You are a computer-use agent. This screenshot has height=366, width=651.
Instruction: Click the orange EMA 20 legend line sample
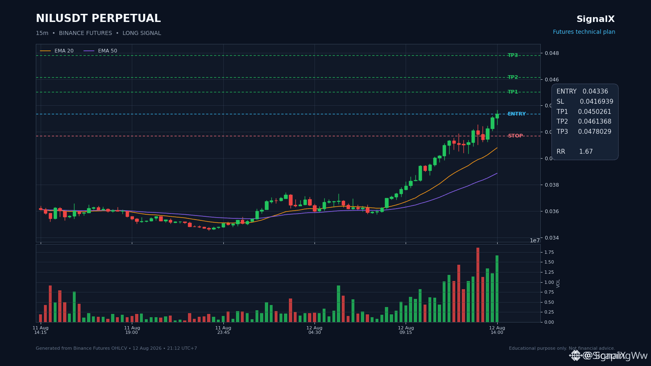pyautogui.click(x=45, y=51)
